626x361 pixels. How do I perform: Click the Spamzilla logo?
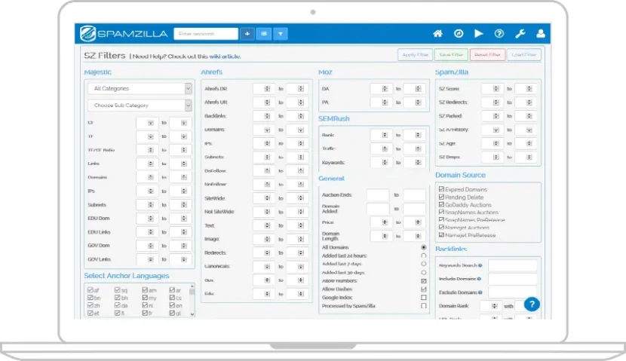[124, 34]
